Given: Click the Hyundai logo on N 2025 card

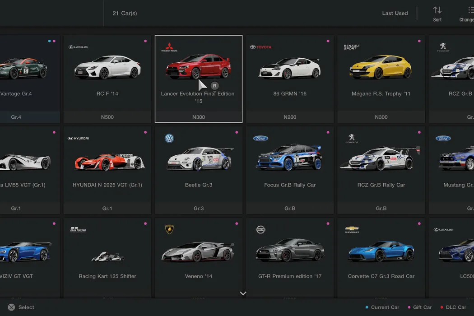Looking at the screenshot, I should pyautogui.click(x=78, y=139).
